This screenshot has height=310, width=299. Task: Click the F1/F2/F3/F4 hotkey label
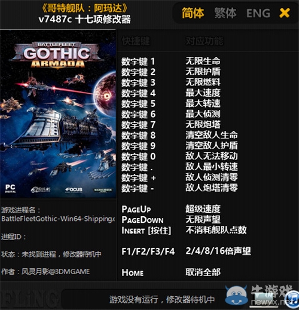click(148, 251)
